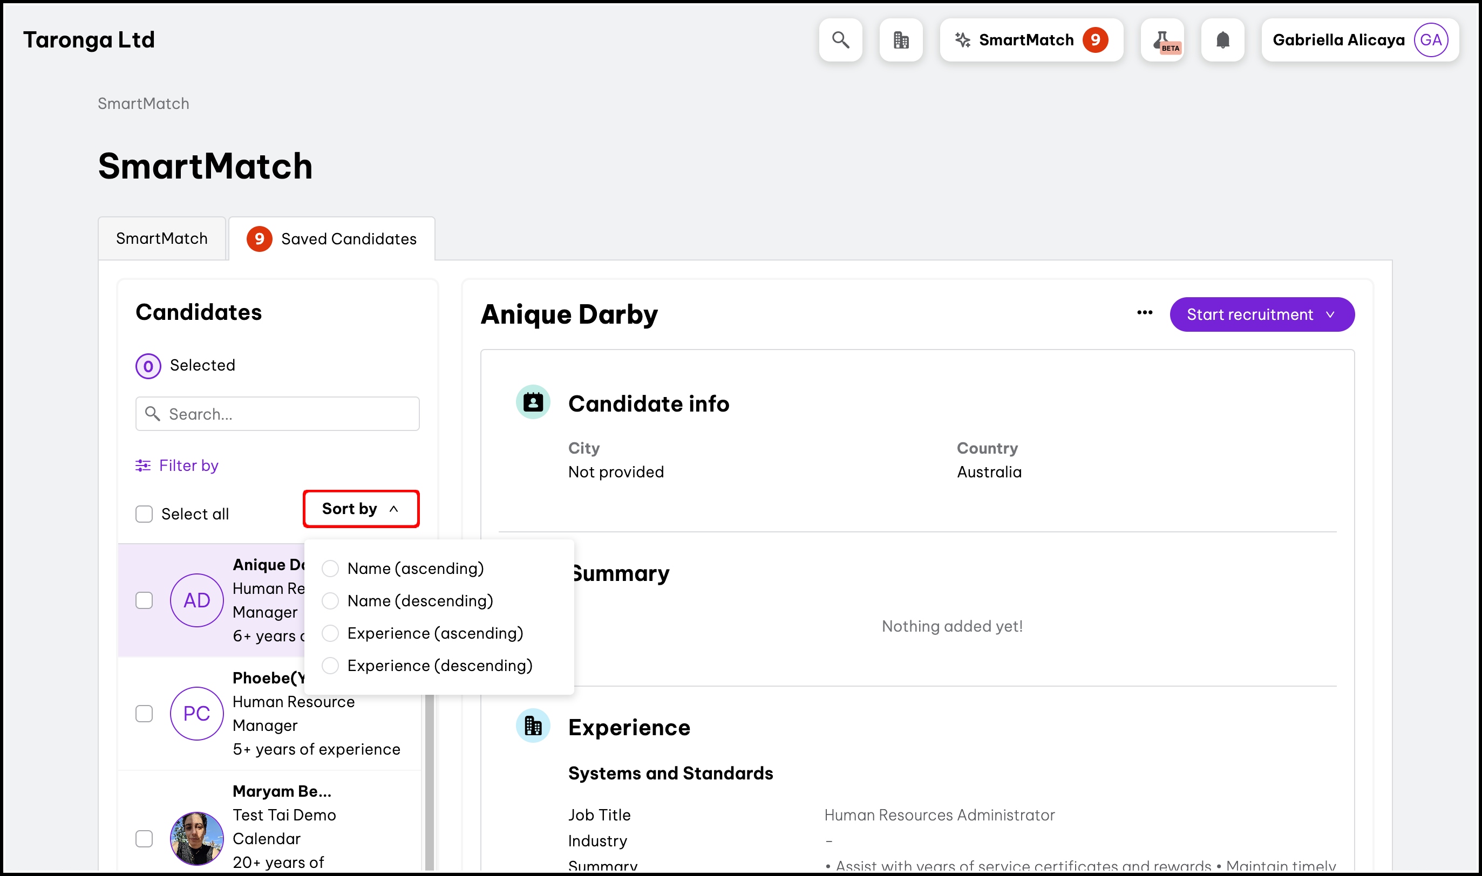Screen dimensions: 1482x876
Task: Click the GA user avatar
Action: click(1431, 40)
